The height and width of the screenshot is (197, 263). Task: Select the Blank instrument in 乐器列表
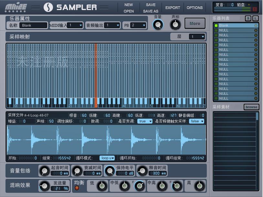point(236,26)
